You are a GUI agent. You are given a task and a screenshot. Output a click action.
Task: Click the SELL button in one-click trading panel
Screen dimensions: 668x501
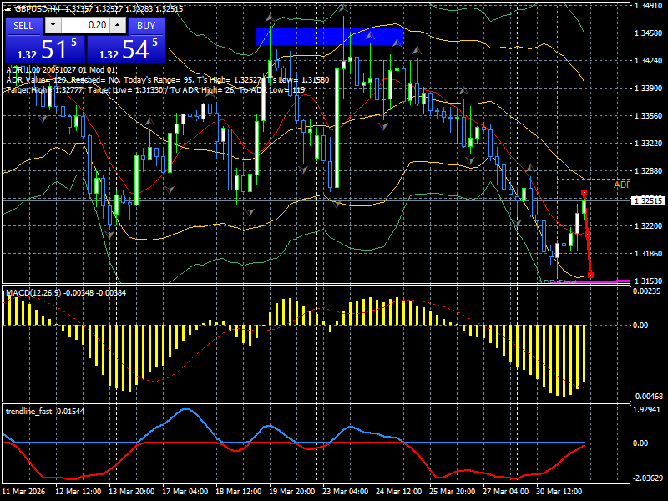[23, 26]
